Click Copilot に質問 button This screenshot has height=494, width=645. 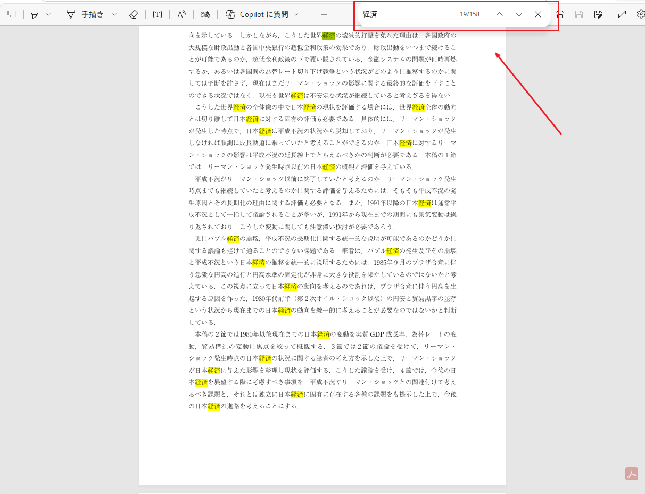(x=257, y=14)
